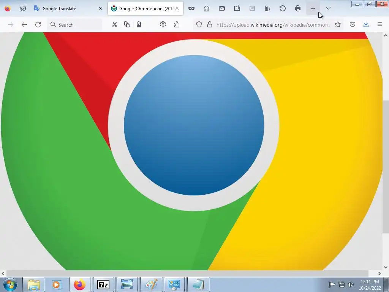
Task: Open Windows Explorer from the taskbar
Action: coord(34,284)
